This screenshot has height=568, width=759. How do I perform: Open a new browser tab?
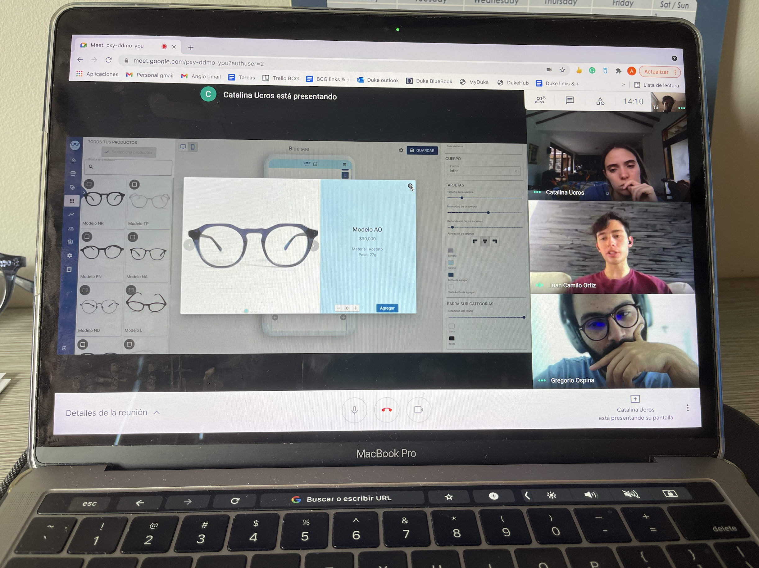[x=191, y=47]
